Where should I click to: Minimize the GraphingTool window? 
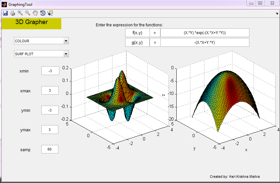251,3
